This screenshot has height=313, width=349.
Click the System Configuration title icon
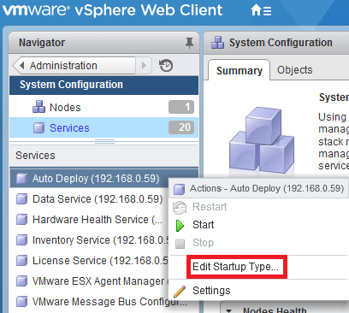(x=218, y=43)
